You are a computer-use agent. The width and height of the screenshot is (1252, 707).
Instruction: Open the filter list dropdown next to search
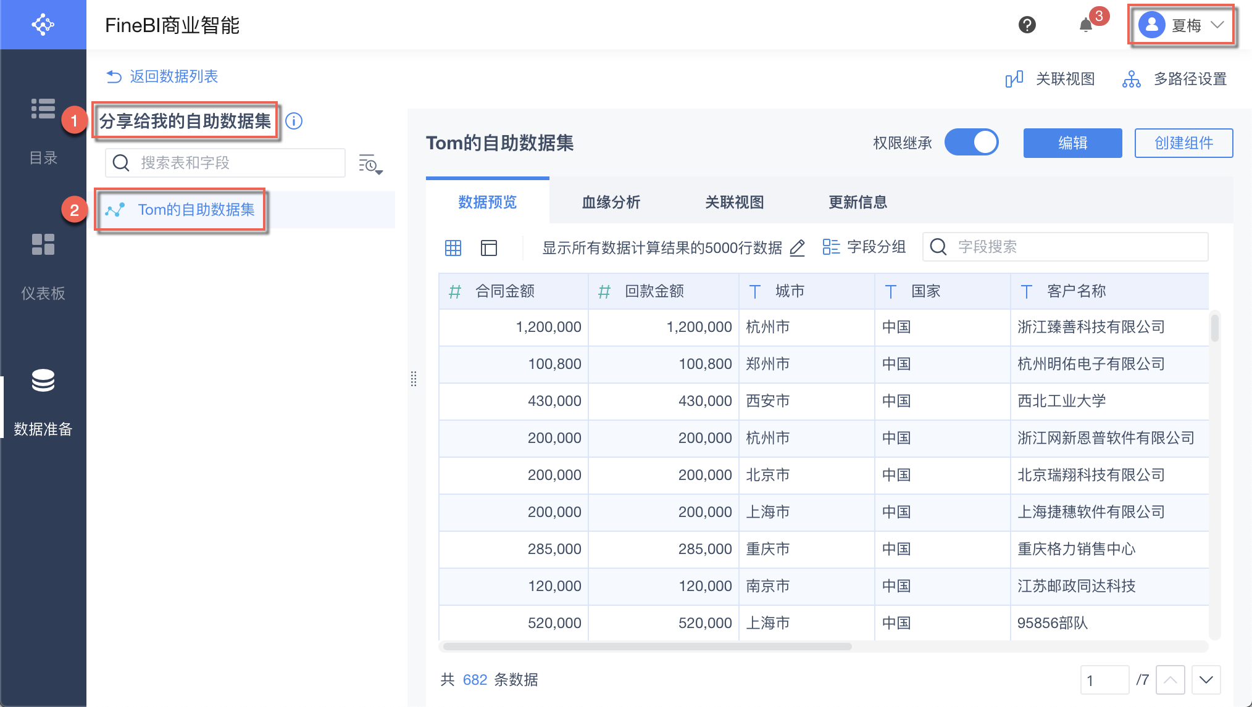click(370, 164)
